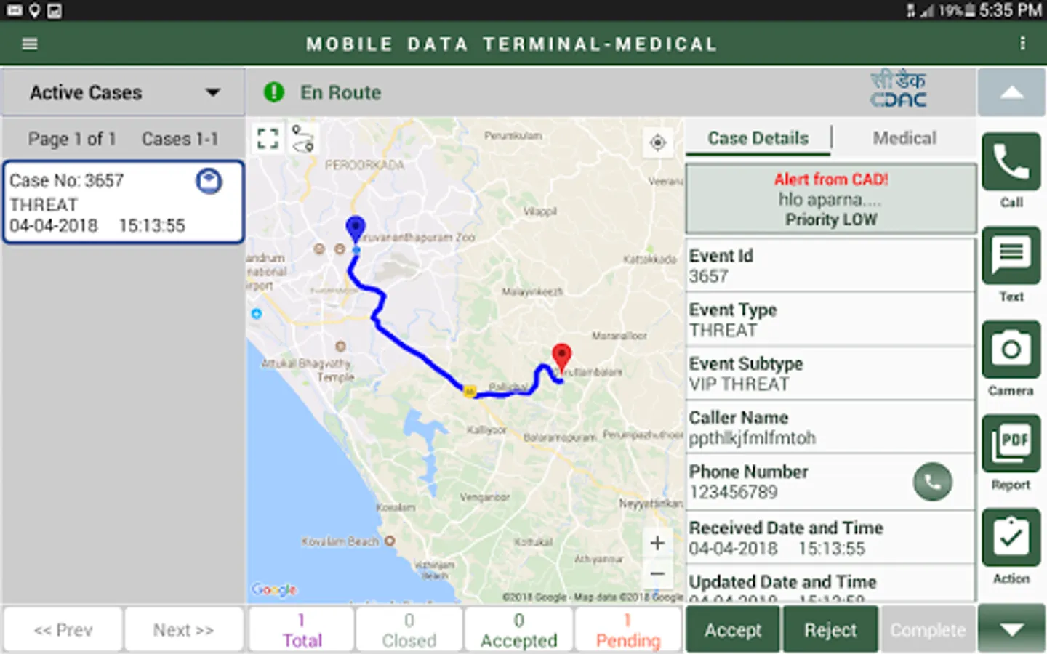
Task: Select Case No 3657 entry
Action: tap(124, 203)
